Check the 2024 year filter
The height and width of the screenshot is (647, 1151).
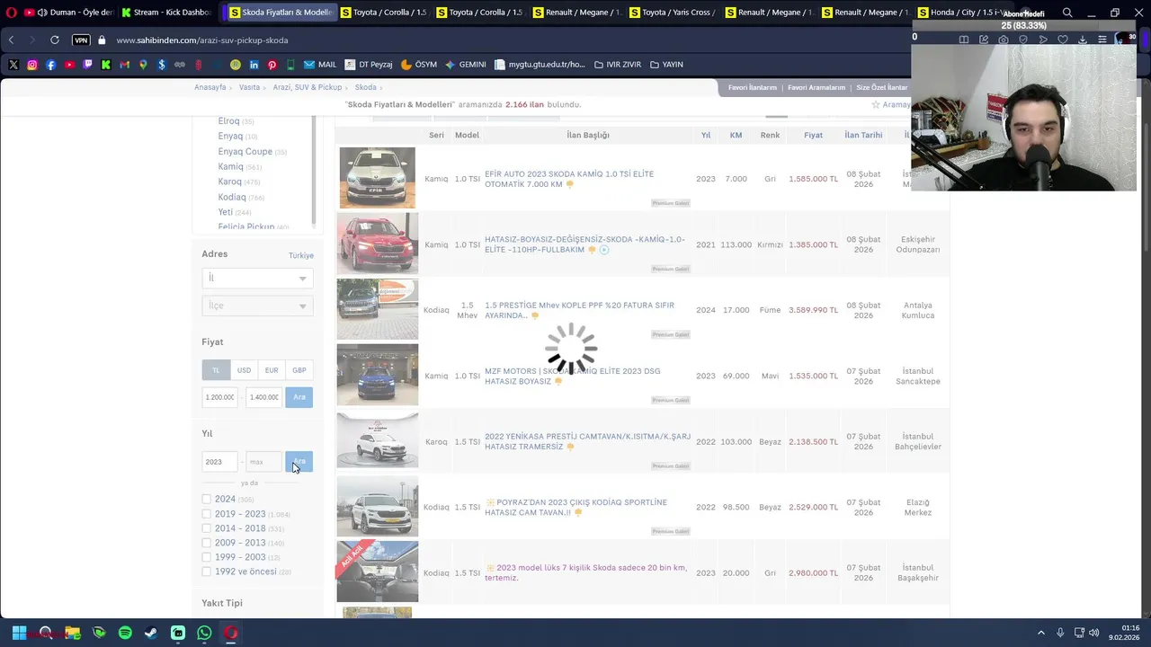pos(207,500)
